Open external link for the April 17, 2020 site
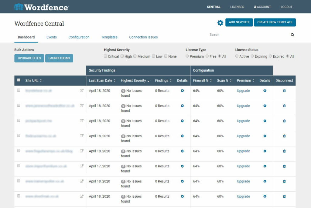311x208 pixels. click(81, 166)
